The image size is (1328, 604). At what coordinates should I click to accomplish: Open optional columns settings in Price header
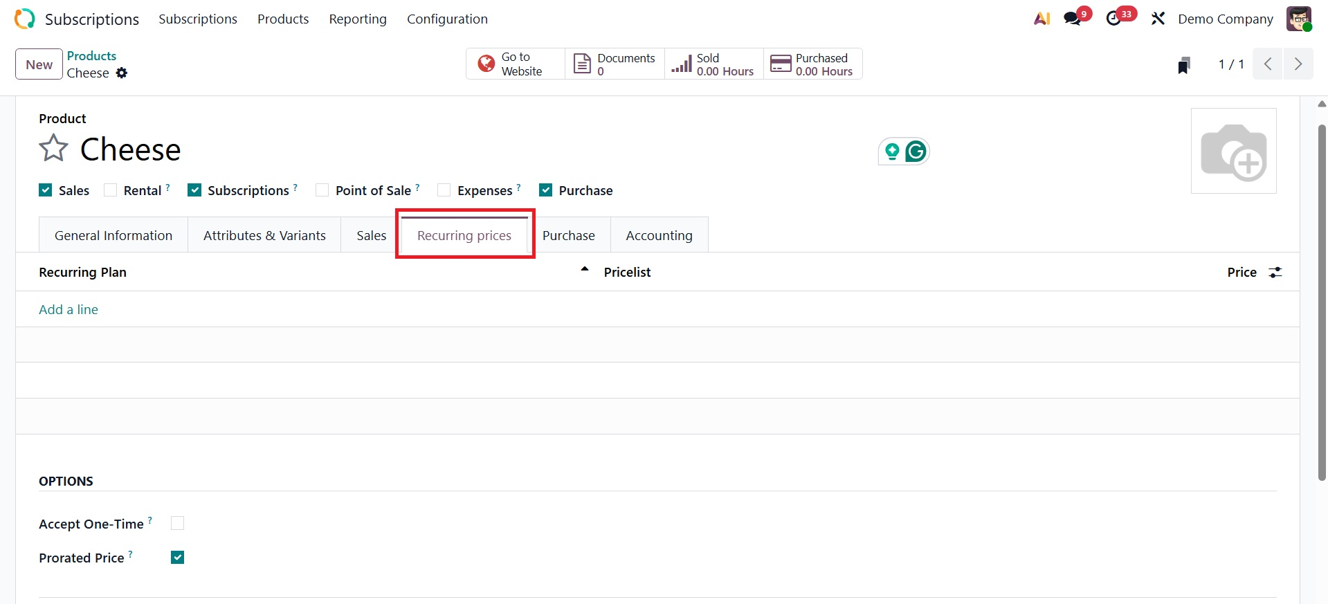click(1275, 273)
